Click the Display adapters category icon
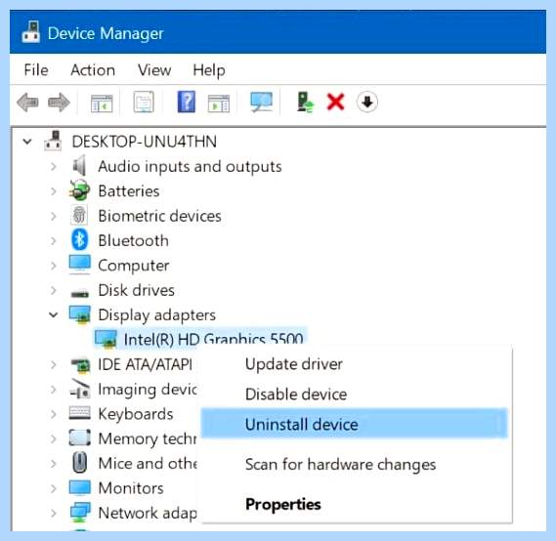The image size is (556, 541). pyautogui.click(x=80, y=314)
